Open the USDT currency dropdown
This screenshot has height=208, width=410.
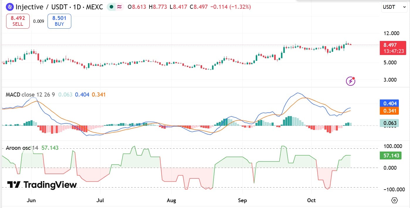394,7
